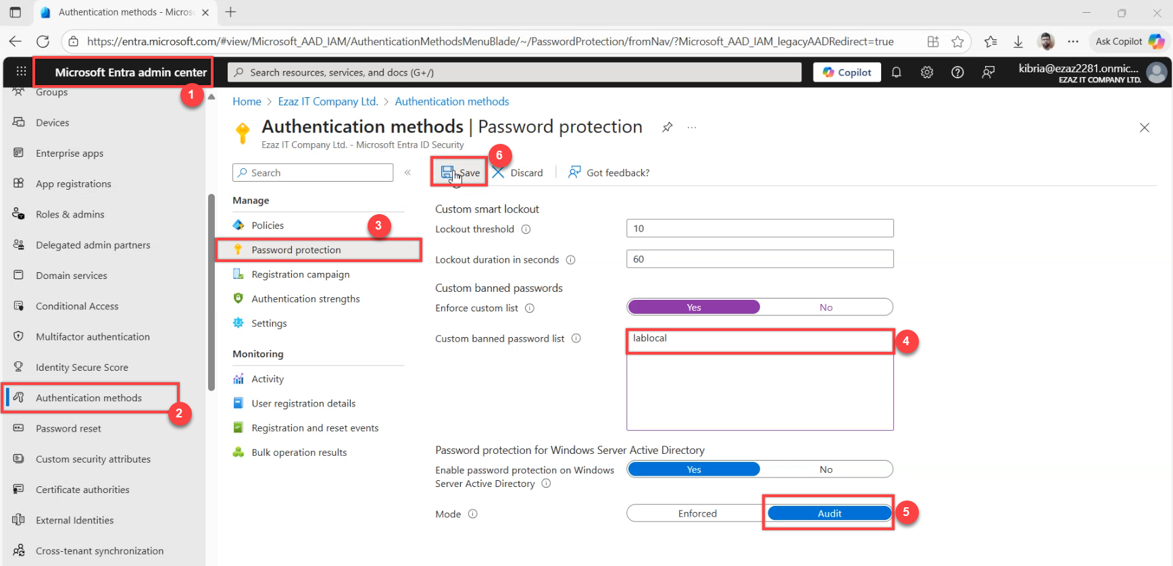The height and width of the screenshot is (566, 1173).
Task: Open browser tab actions icon
Action: (15, 12)
